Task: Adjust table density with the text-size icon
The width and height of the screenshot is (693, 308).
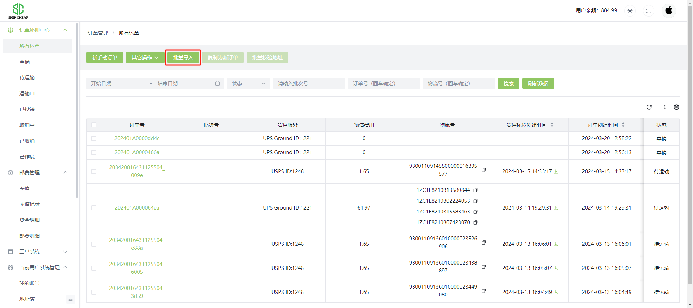Action: [663, 107]
